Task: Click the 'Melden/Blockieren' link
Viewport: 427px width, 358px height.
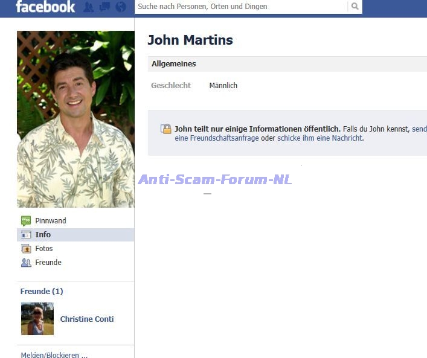Action: click(x=54, y=355)
